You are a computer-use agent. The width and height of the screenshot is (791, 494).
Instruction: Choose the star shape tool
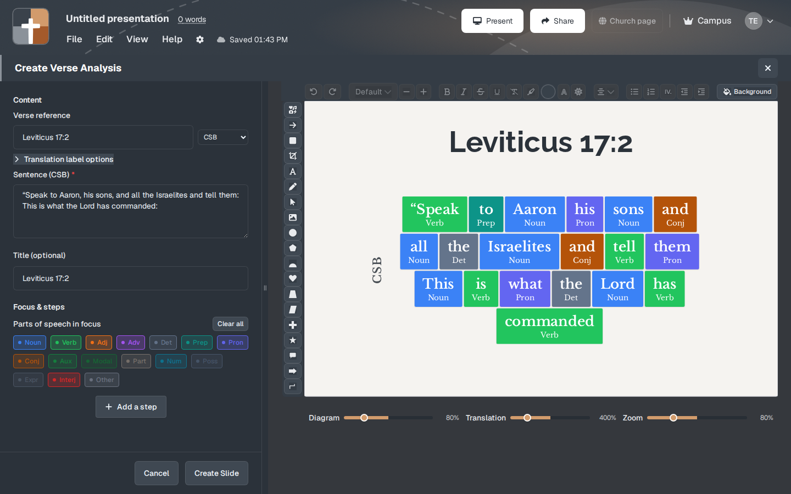coord(293,340)
